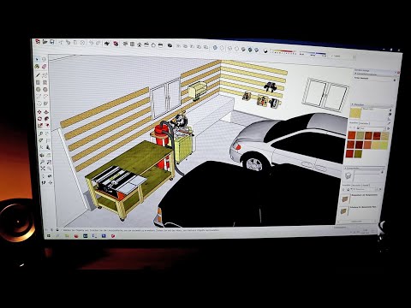The height and width of the screenshot is (308, 411).
Task: Open the Details menu arrow in Materialien
Action: click(x=388, y=129)
